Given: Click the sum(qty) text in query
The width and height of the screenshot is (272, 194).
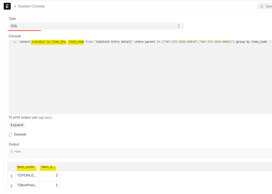Looking at the screenshot, I should (x=38, y=42).
